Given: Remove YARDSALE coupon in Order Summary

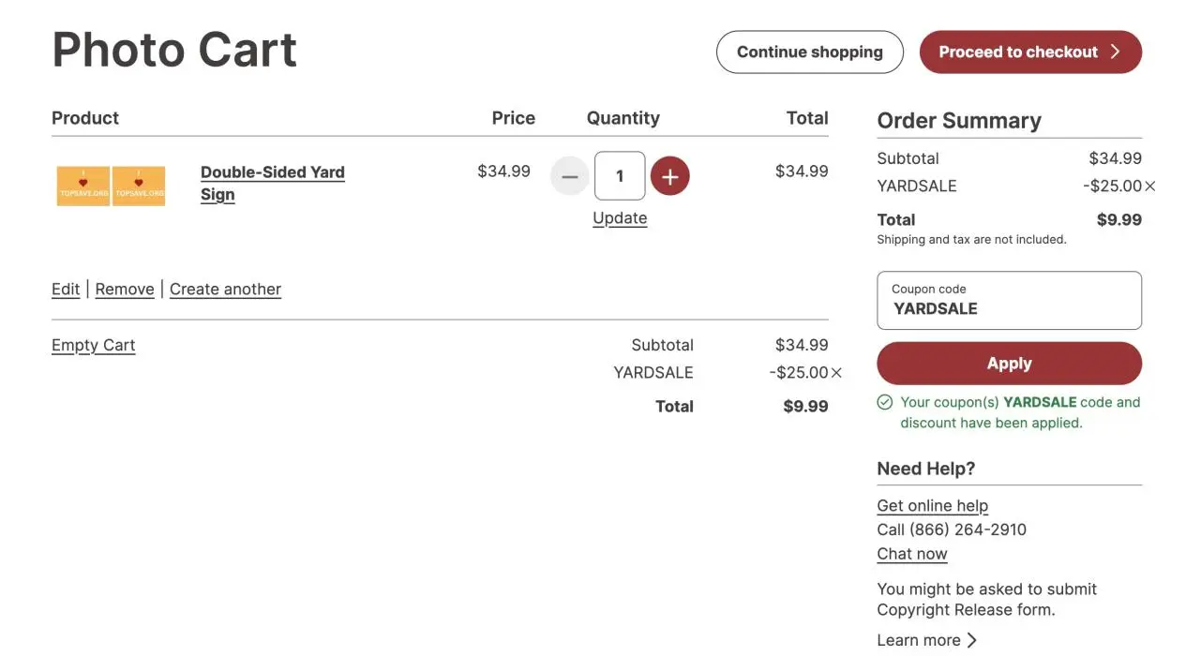Looking at the screenshot, I should (x=1150, y=186).
